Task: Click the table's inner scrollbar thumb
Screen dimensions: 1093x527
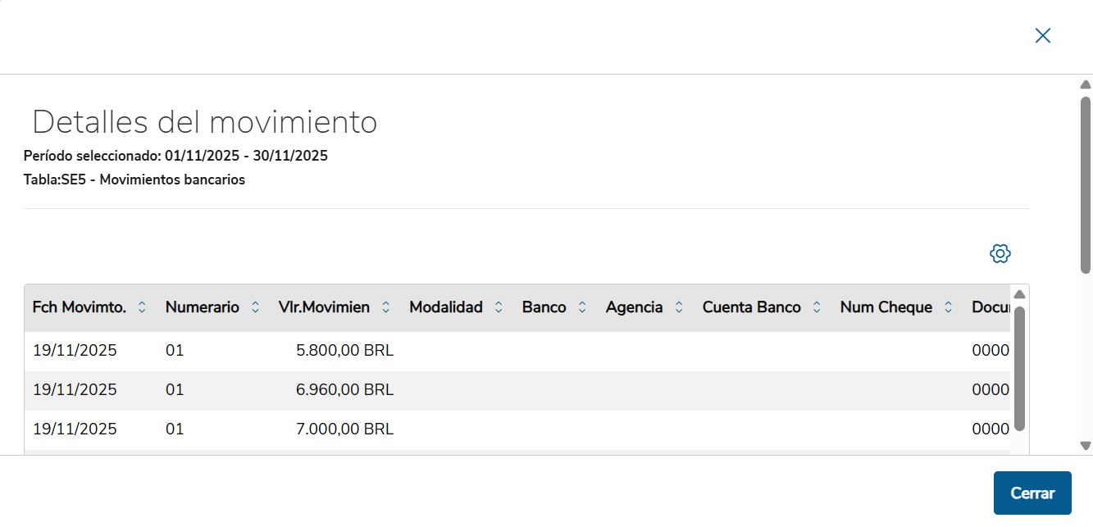Action: [1019, 369]
